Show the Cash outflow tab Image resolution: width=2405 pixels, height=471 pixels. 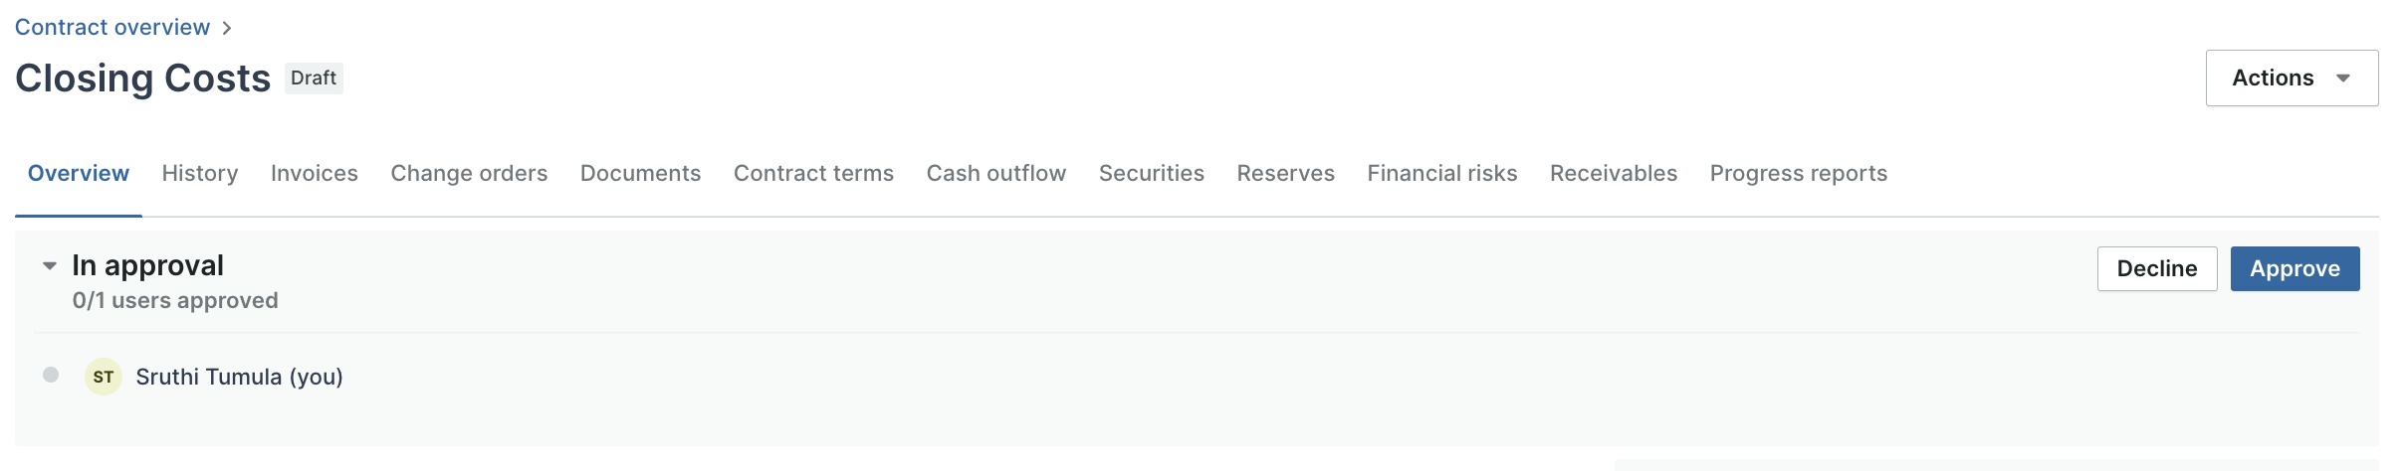[996, 173]
